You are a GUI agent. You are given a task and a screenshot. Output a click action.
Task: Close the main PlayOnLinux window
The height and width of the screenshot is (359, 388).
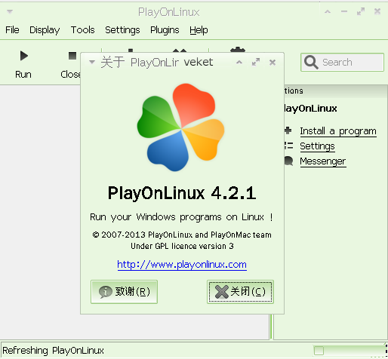pos(377,11)
